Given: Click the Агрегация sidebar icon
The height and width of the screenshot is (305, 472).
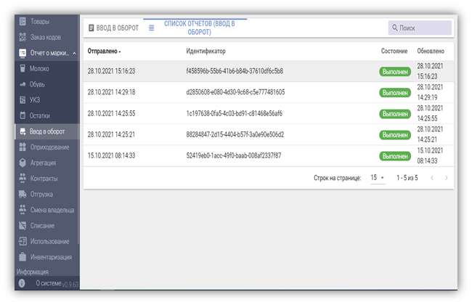Looking at the screenshot, I should point(23,163).
